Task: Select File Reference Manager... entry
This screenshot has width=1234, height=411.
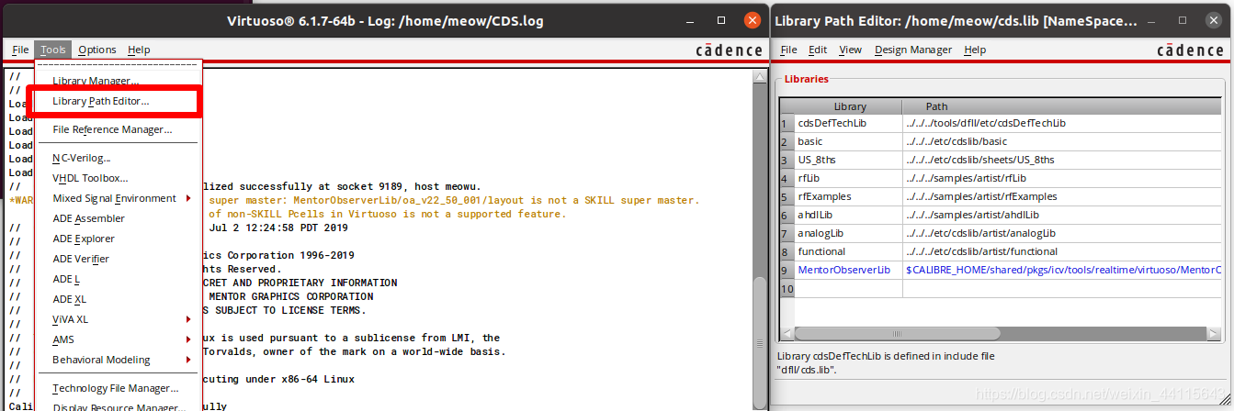Action: pos(112,130)
